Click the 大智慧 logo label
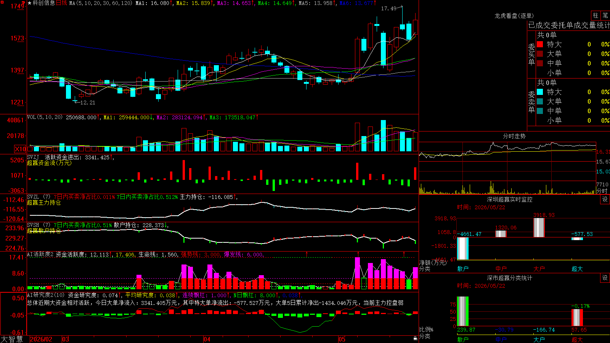610x343 pixels. click(12, 339)
